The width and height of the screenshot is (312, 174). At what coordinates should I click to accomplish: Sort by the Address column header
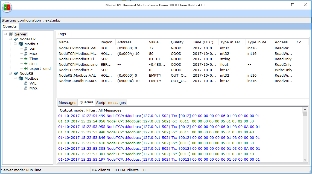pos(131,42)
